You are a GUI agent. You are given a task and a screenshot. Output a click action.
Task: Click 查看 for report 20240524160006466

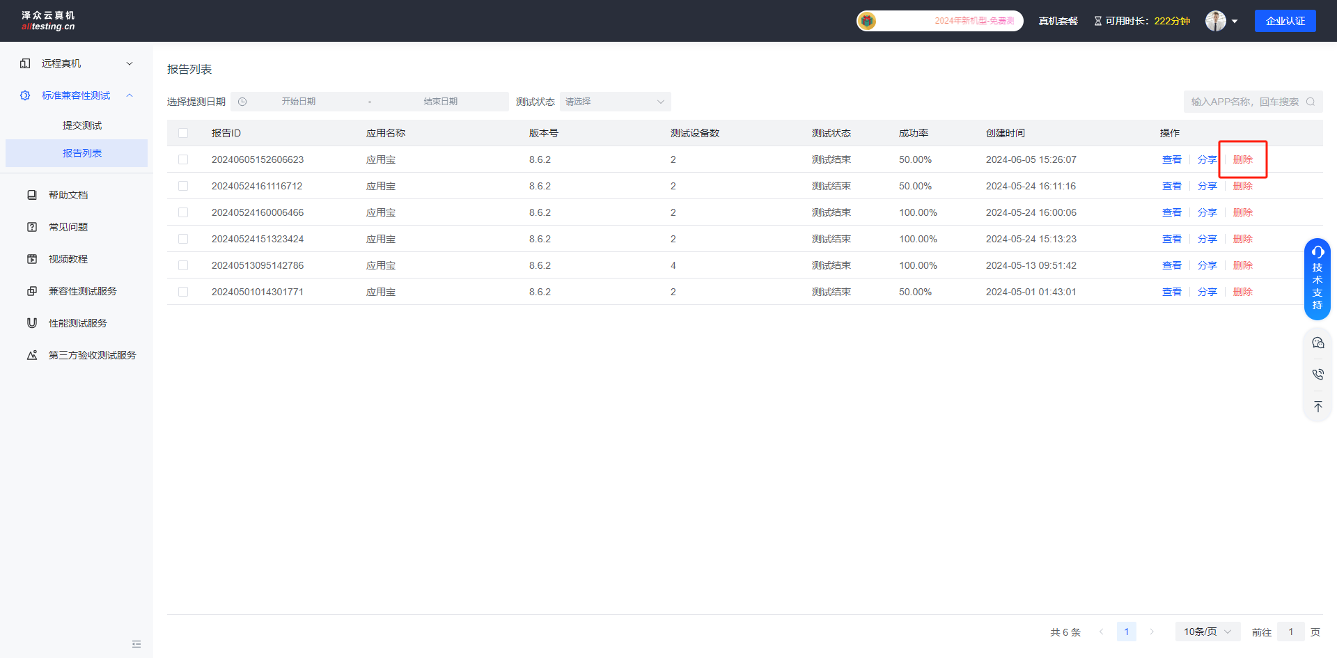coord(1171,212)
